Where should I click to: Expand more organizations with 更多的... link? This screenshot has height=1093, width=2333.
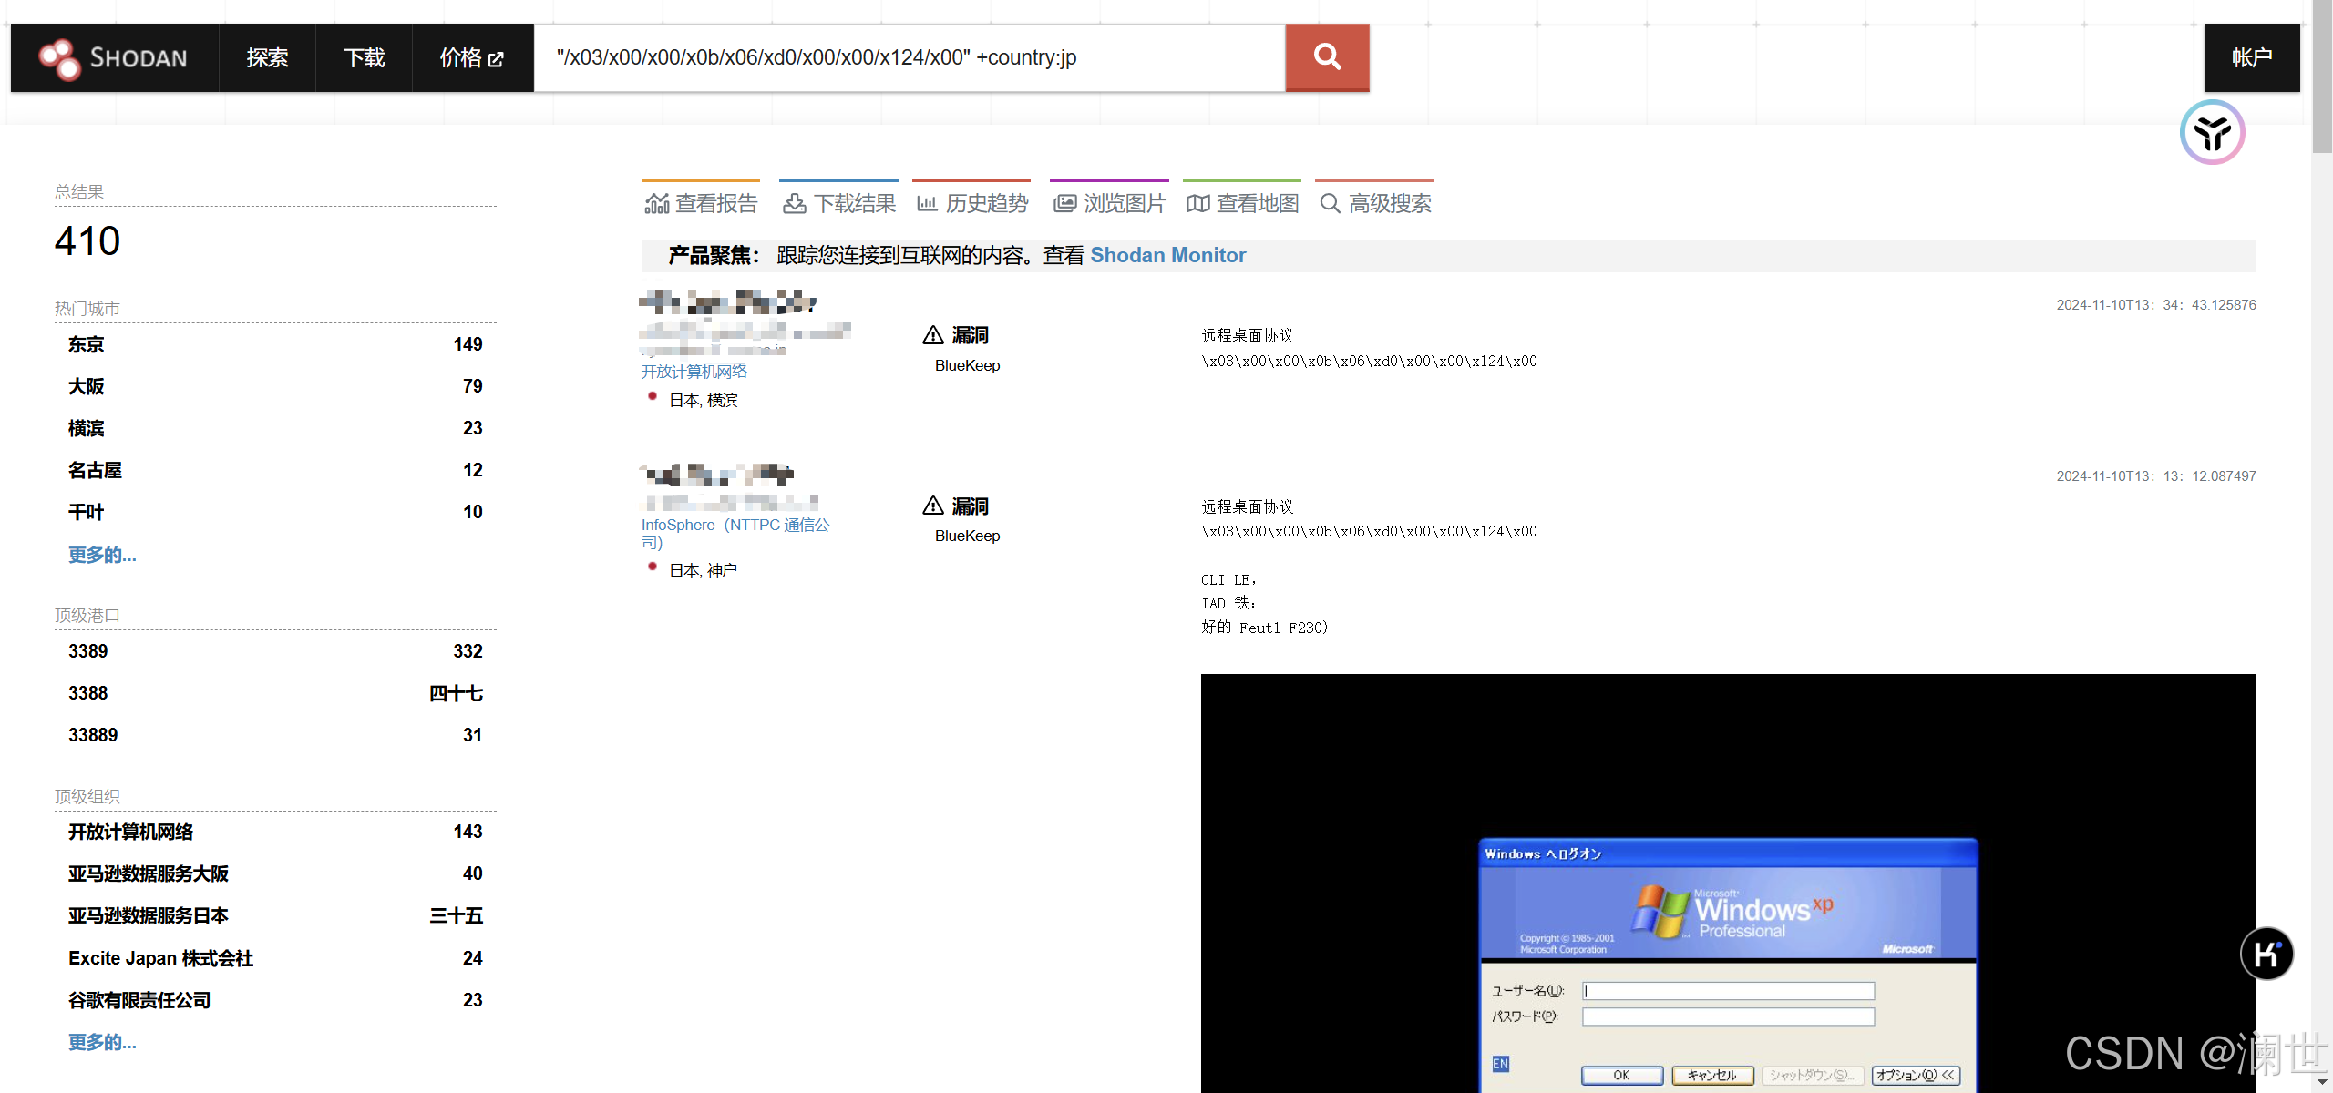(x=102, y=1042)
